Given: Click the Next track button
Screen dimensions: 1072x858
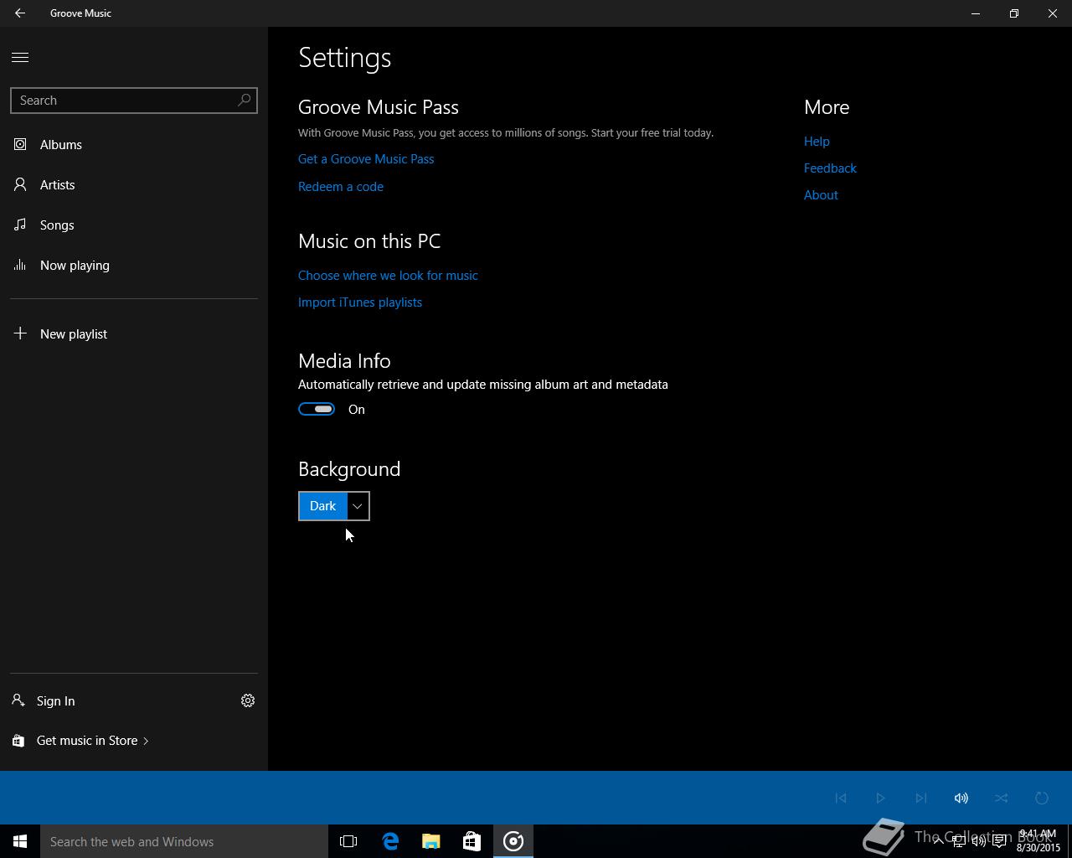Looking at the screenshot, I should [x=921, y=798].
